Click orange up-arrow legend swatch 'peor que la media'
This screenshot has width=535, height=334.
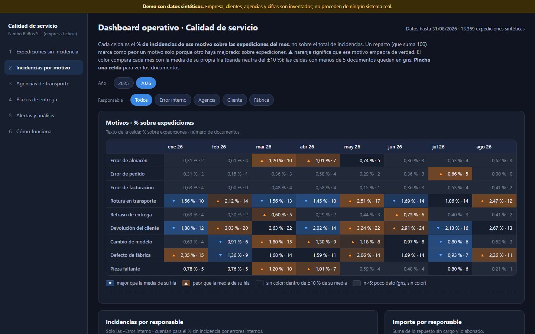coord(186,283)
